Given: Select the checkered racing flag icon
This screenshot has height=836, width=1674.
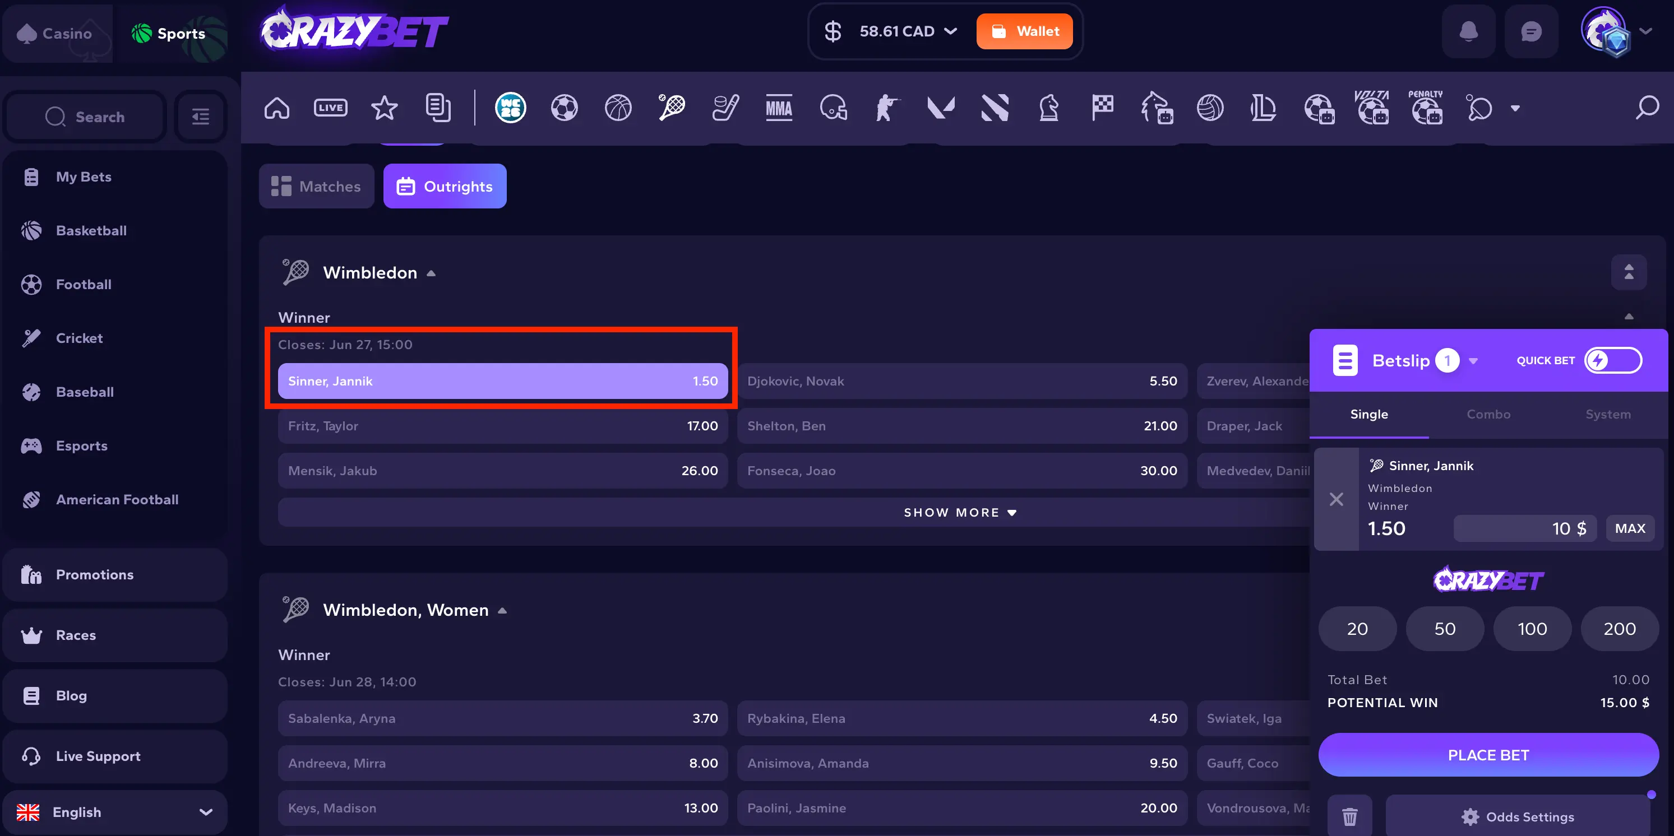Looking at the screenshot, I should pos(1103,108).
